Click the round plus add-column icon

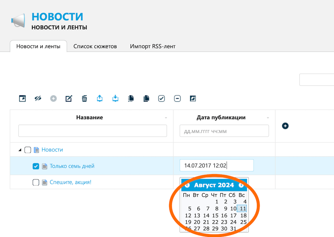click(x=285, y=126)
